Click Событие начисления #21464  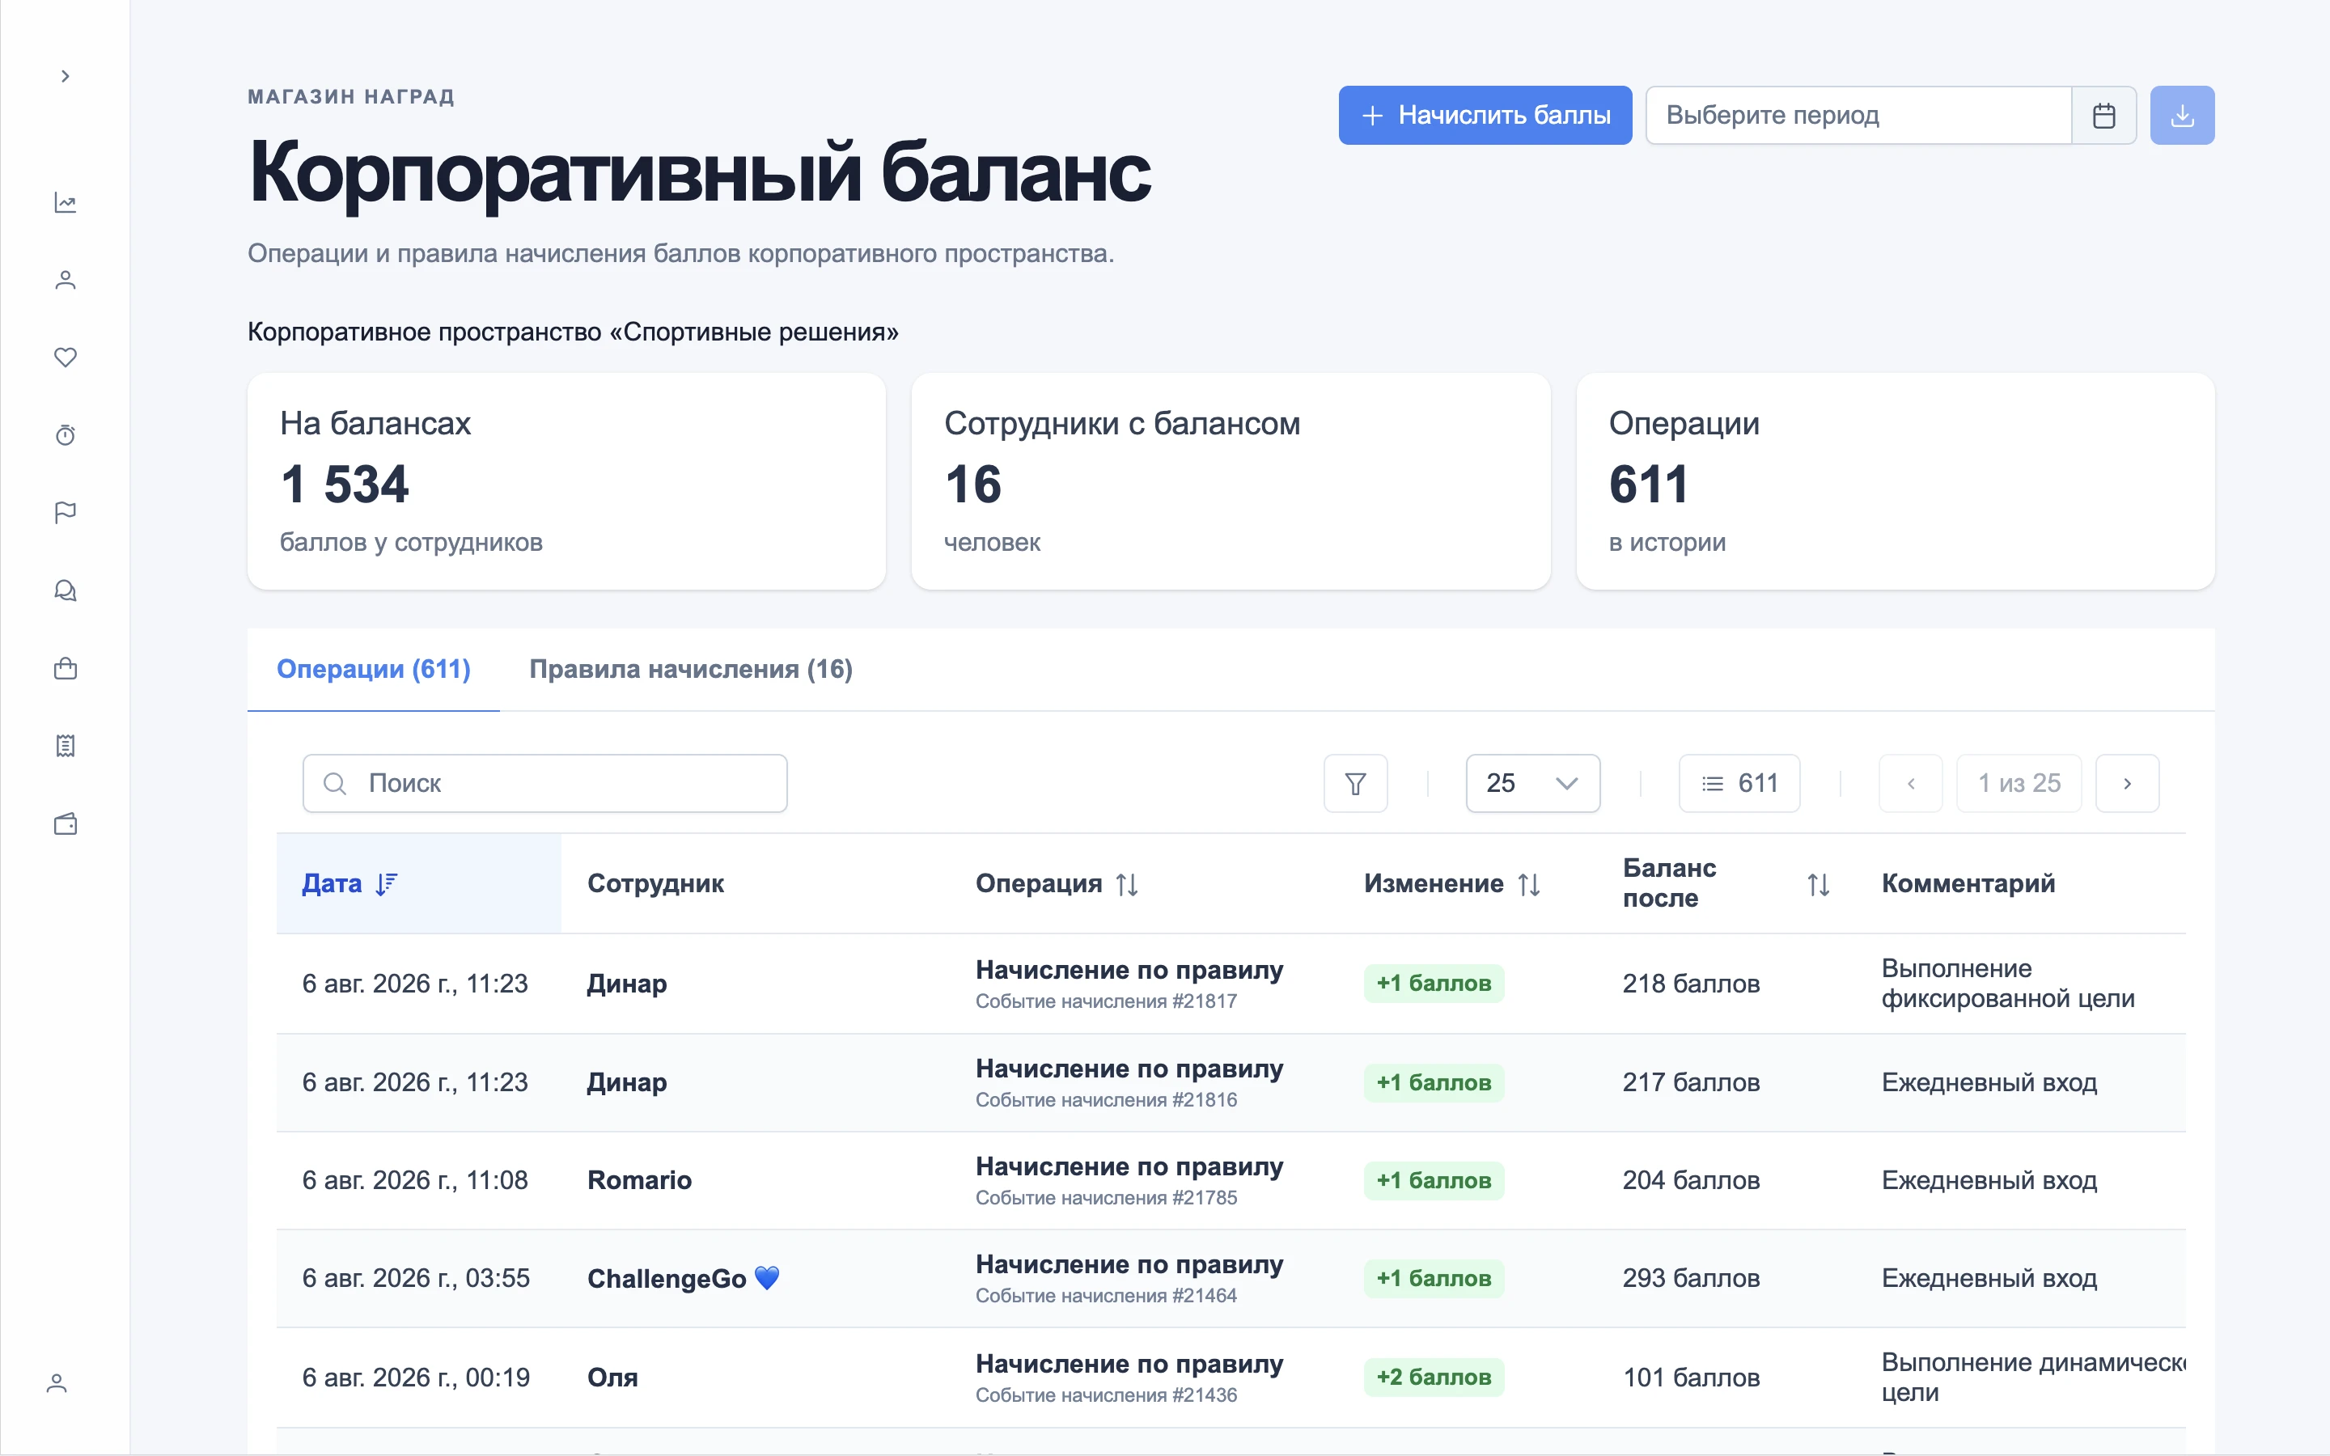pyautogui.click(x=1106, y=1295)
